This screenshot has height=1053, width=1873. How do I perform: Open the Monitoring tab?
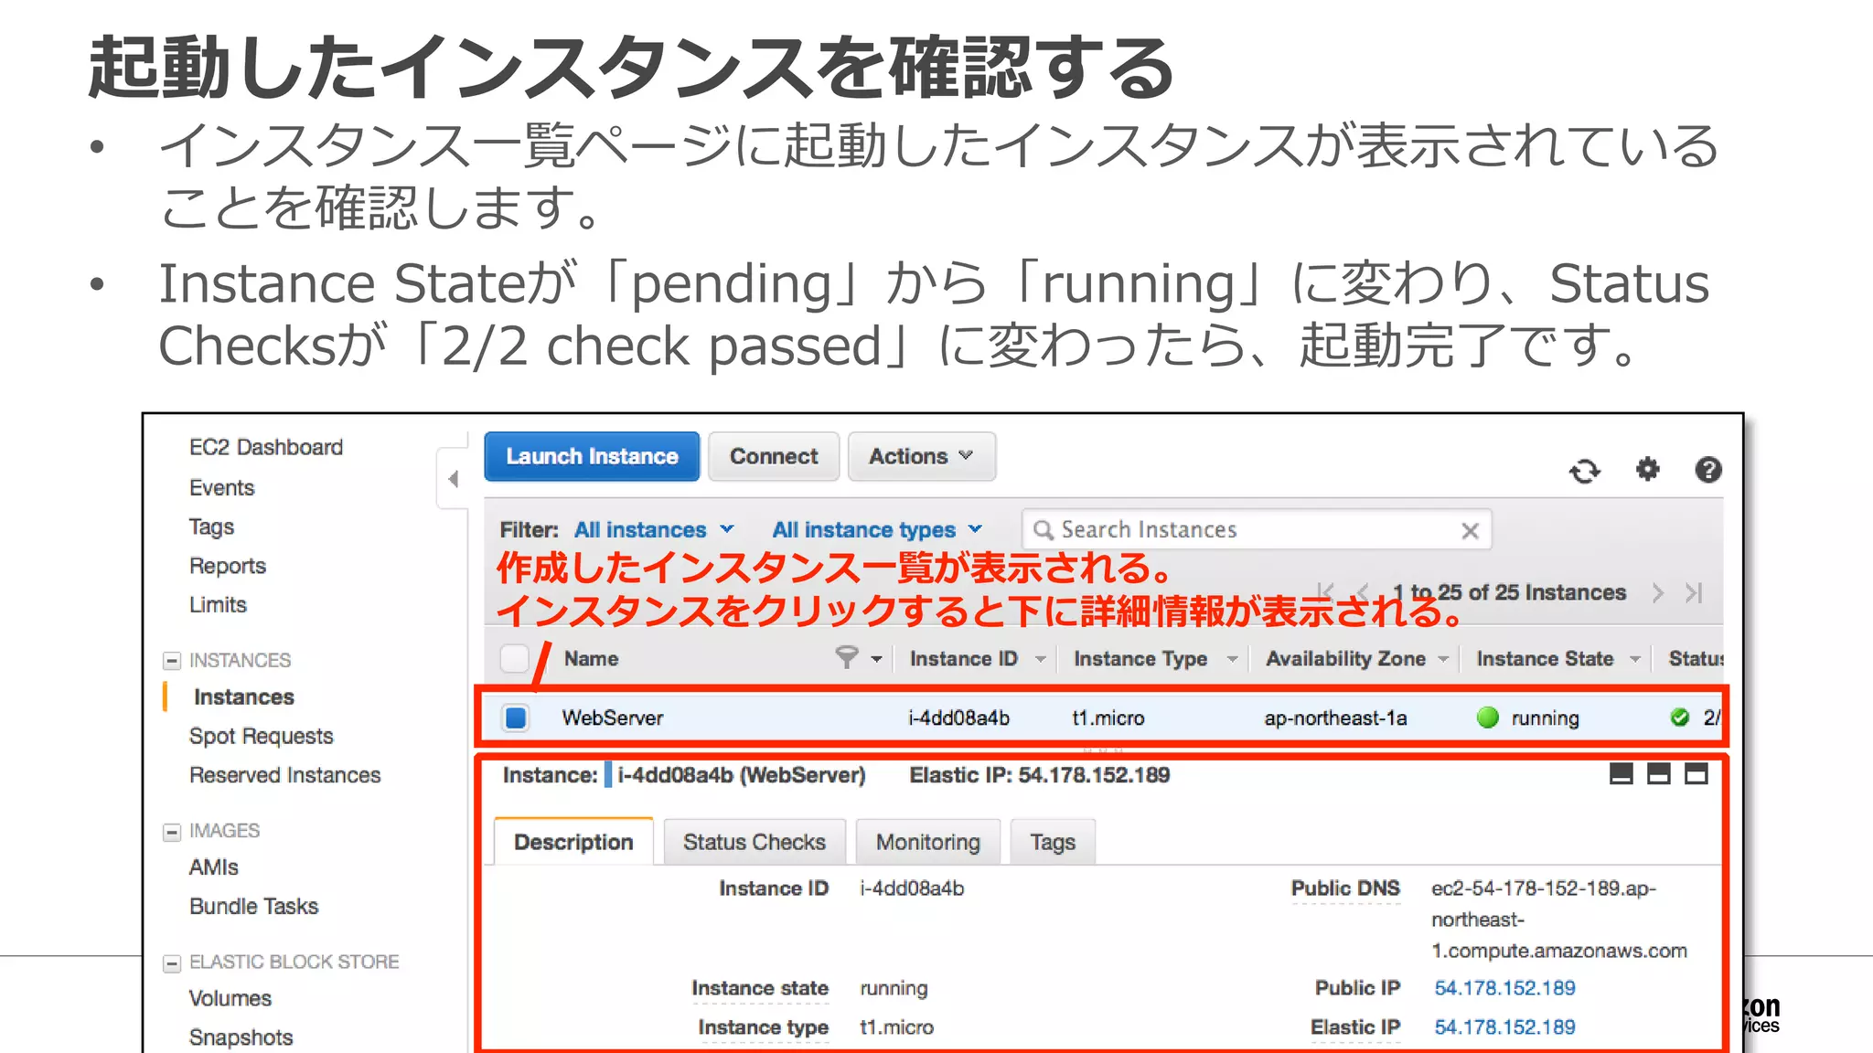click(927, 842)
